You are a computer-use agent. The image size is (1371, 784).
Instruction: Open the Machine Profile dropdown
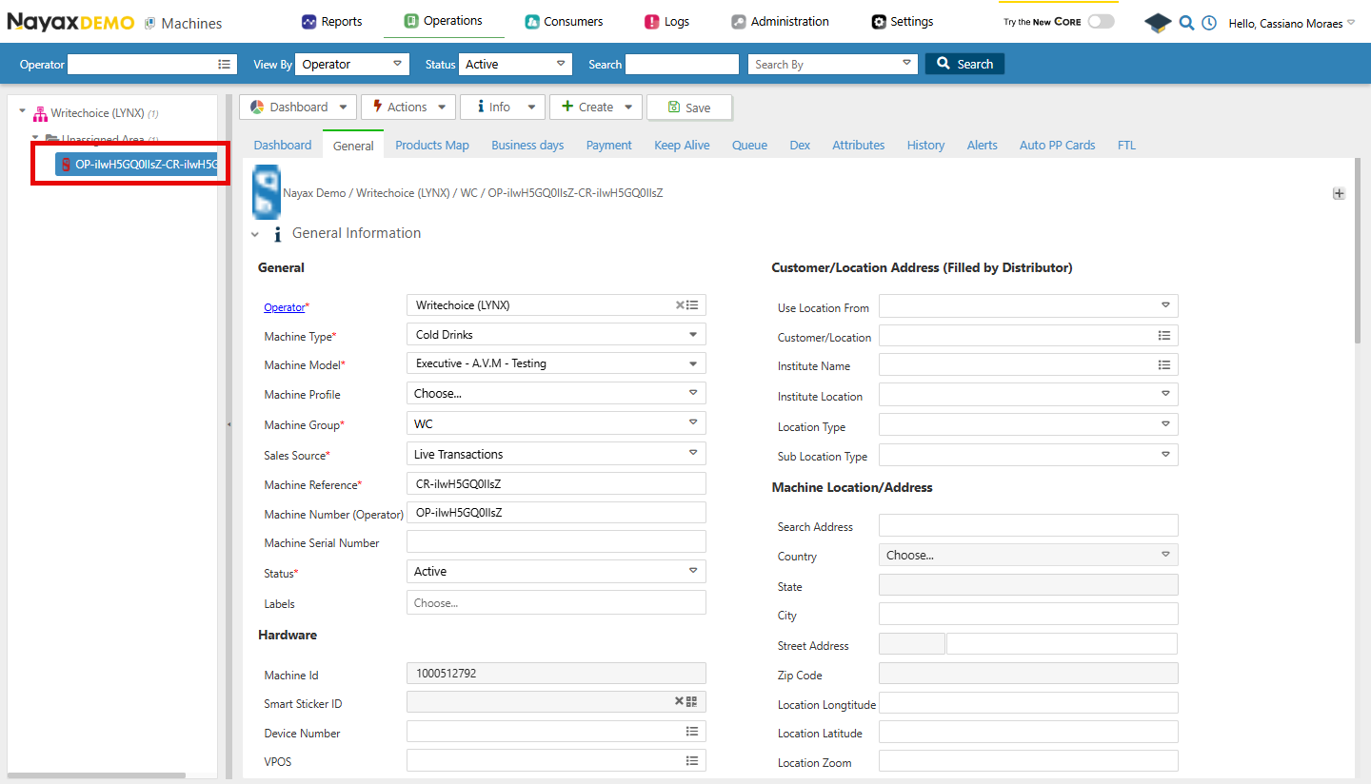coord(556,393)
